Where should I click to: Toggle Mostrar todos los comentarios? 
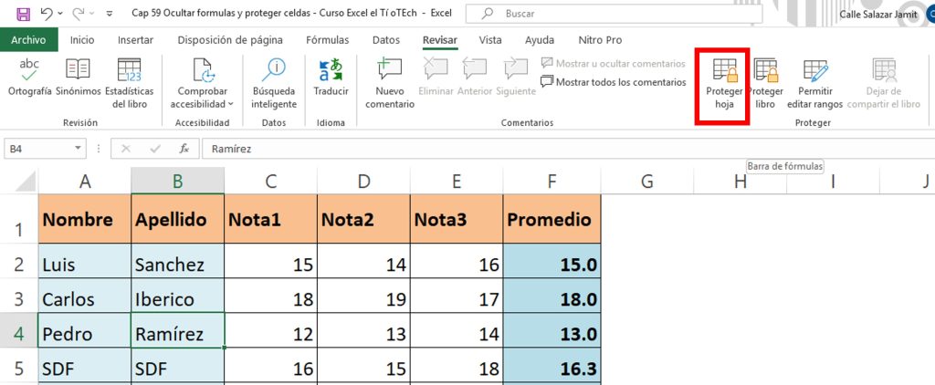pyautogui.click(x=614, y=82)
